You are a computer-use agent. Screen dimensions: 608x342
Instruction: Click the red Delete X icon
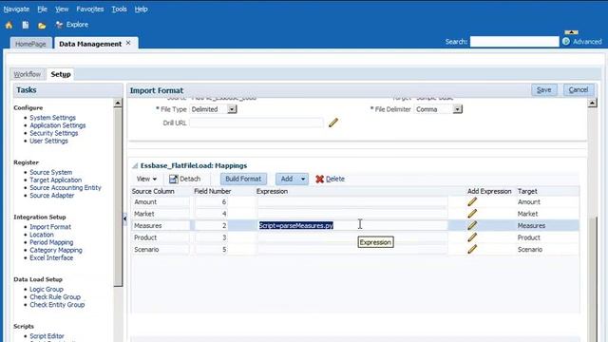[319, 179]
